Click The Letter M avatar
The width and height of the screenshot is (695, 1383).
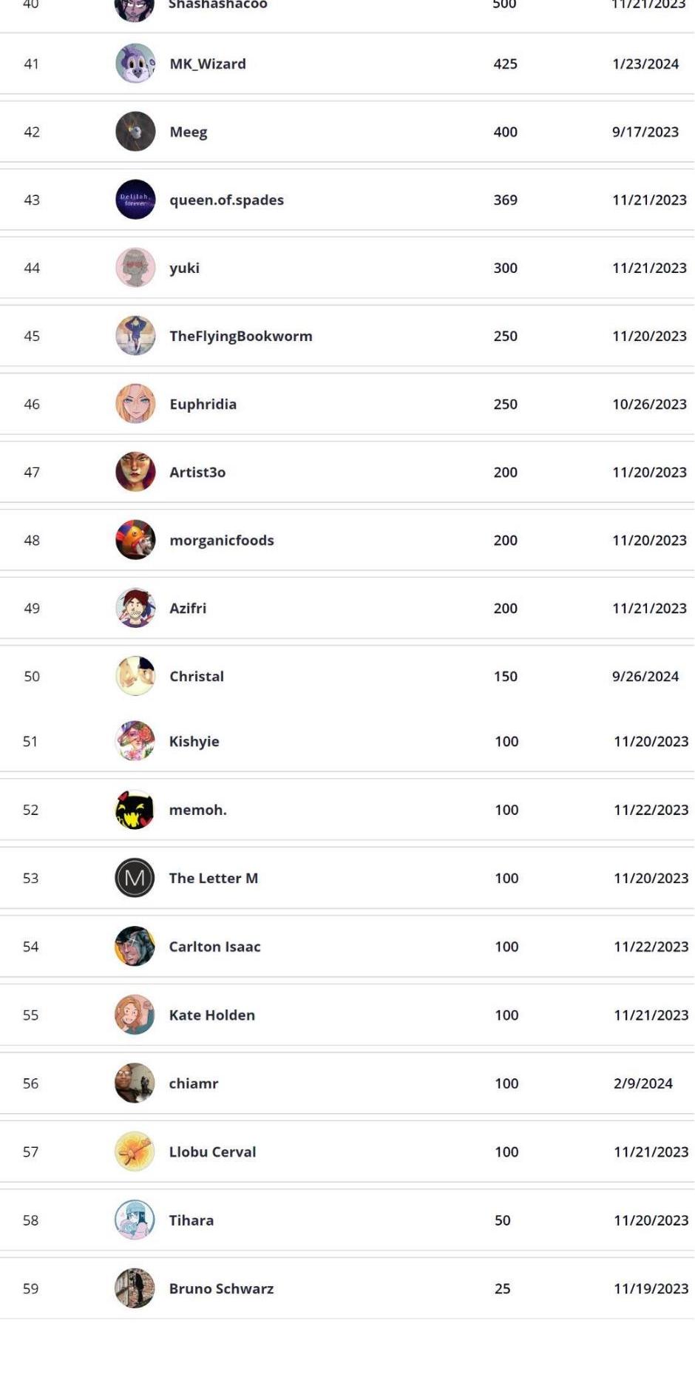(135, 878)
